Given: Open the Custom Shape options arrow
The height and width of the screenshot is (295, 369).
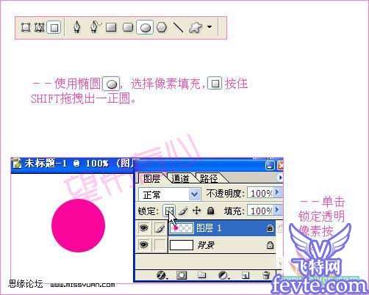Looking at the screenshot, I should click(x=209, y=26).
